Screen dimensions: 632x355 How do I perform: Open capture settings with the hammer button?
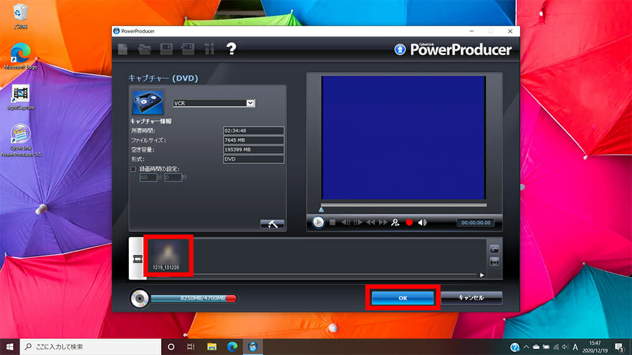pos(272,224)
